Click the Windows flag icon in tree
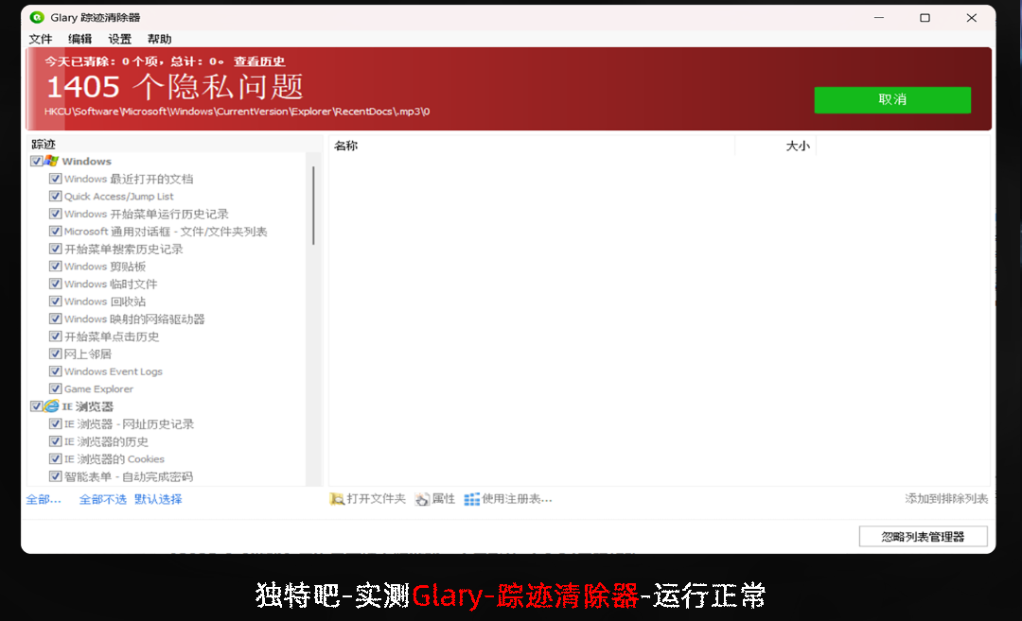The width and height of the screenshot is (1022, 621). tap(51, 162)
